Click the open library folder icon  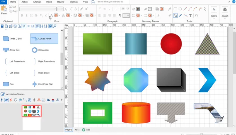pos(11,26)
